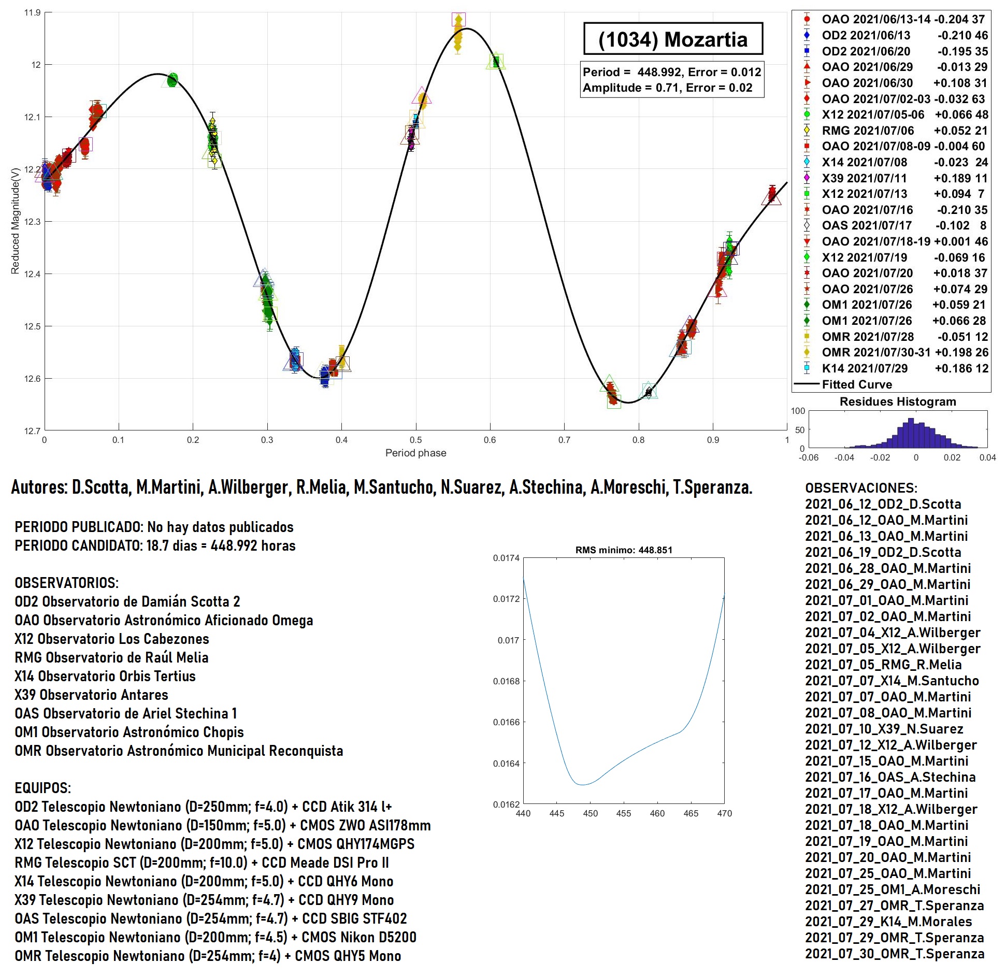This screenshot has height=977, width=1006.
Task: Select the RMG Telescopio SCT Meade DSI line
Action: tap(202, 863)
